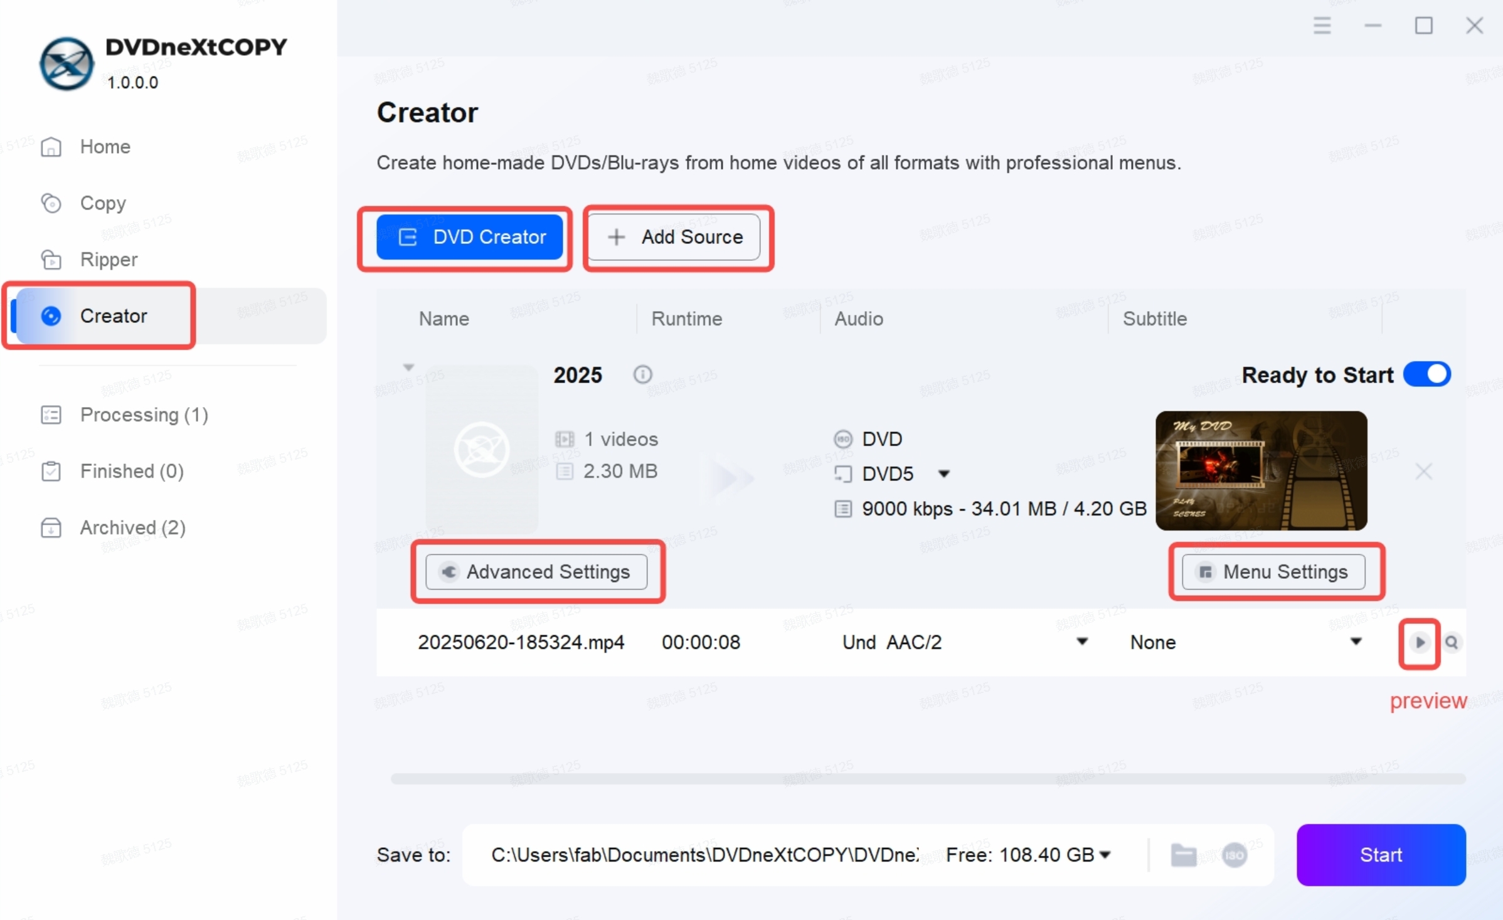Open the DVD5 disc size dropdown
Screen dimensions: 1503x920
(x=943, y=473)
